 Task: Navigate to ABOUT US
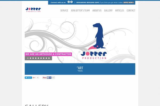[97, 10]
